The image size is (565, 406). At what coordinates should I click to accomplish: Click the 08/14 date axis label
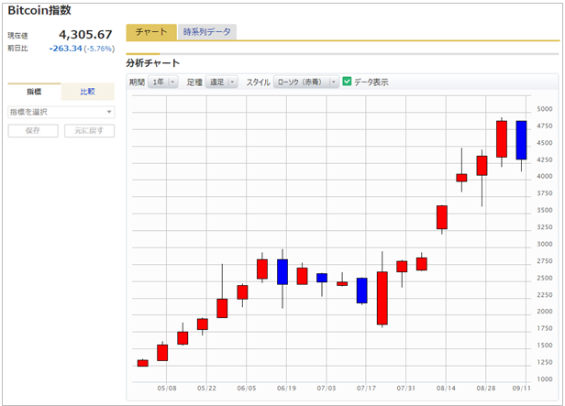click(x=446, y=389)
